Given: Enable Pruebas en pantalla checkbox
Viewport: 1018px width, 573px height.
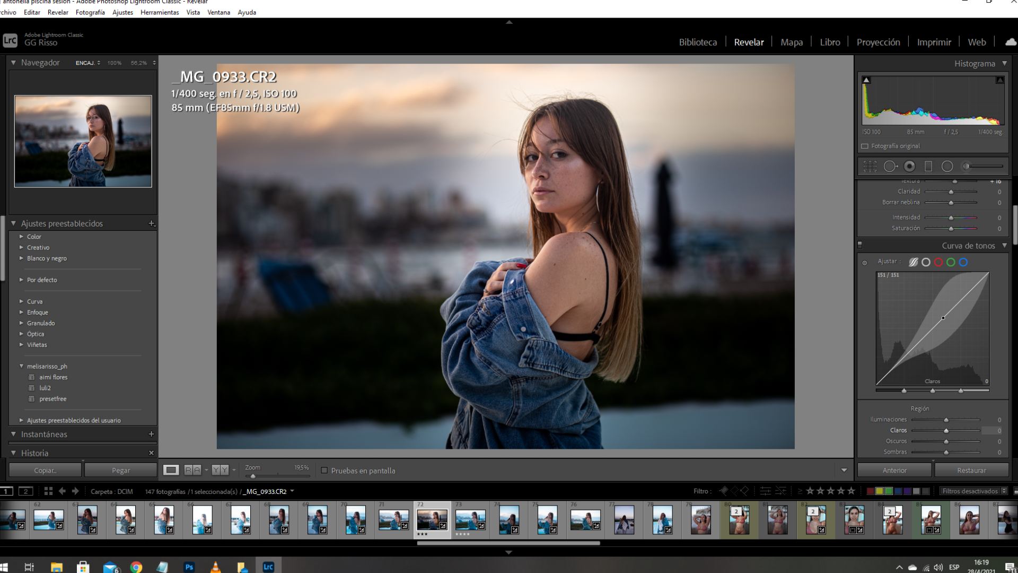Looking at the screenshot, I should point(324,471).
